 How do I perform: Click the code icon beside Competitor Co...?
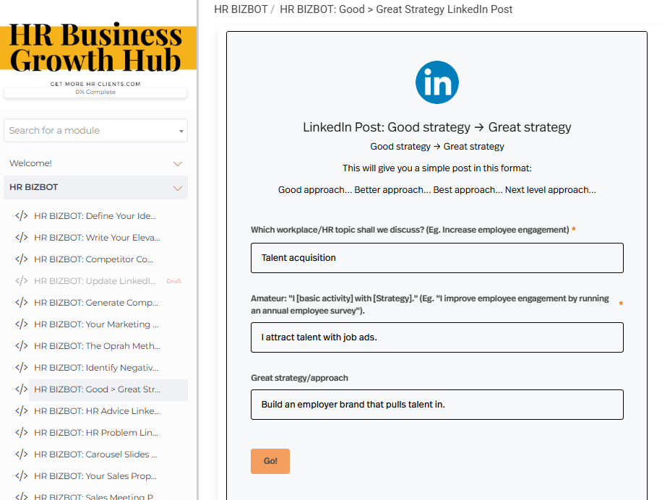click(x=22, y=259)
